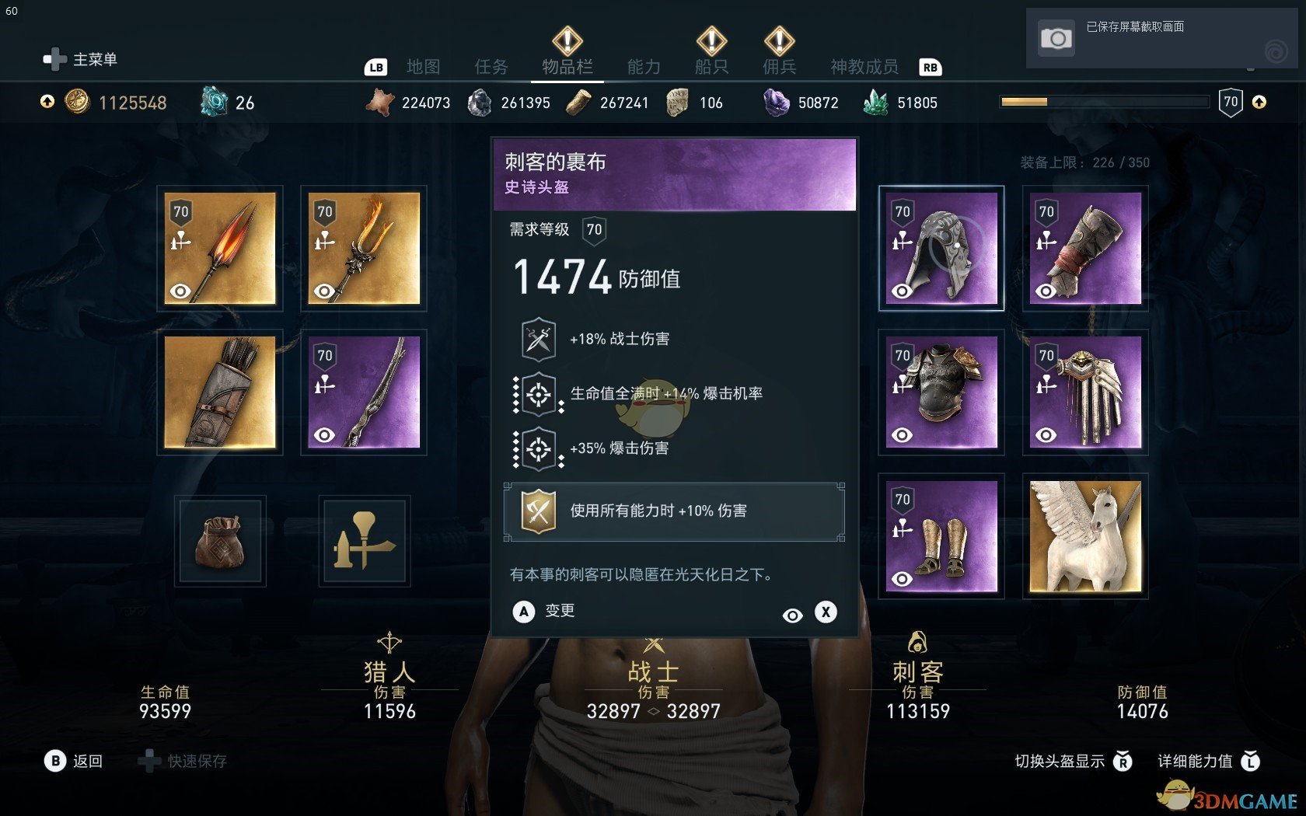Open the arrow quiver slot
The height and width of the screenshot is (816, 1306).
pos(220,392)
